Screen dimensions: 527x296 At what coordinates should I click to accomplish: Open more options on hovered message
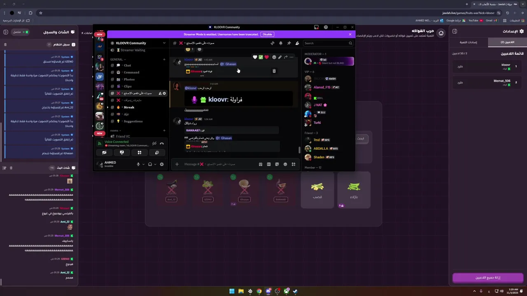pos(291,57)
